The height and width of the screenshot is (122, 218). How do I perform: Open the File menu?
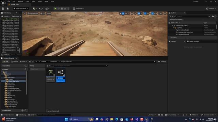pyautogui.click(x=9, y=1)
